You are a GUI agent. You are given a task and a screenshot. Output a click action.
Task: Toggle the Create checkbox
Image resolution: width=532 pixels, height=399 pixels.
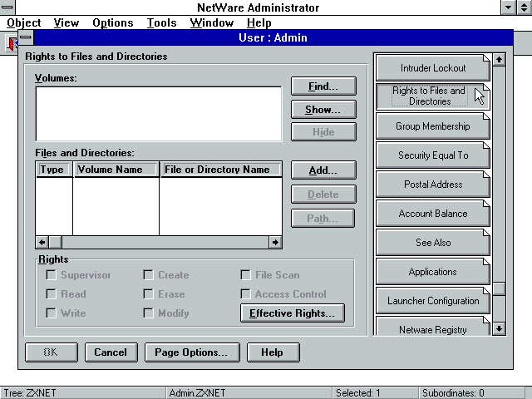point(148,275)
